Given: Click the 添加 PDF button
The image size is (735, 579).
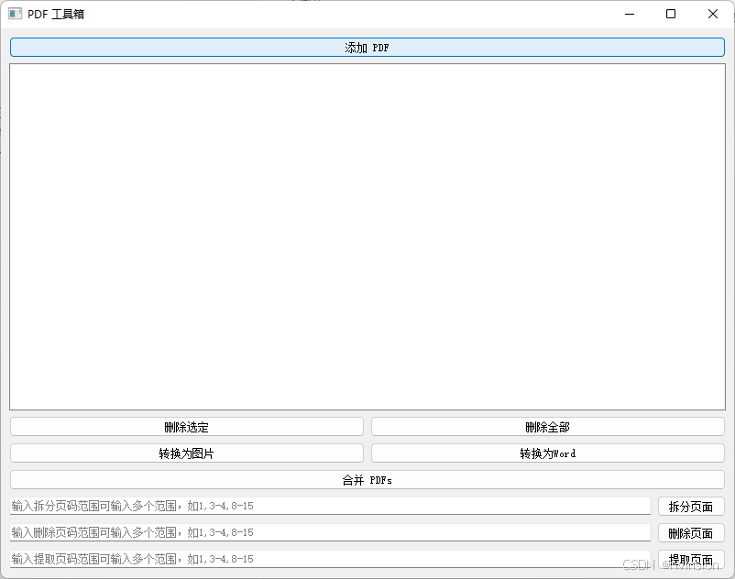Looking at the screenshot, I should (x=367, y=47).
